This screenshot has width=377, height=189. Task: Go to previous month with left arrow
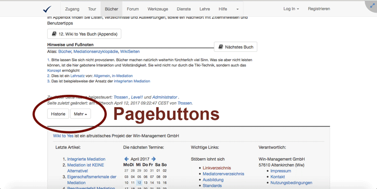[126, 159]
